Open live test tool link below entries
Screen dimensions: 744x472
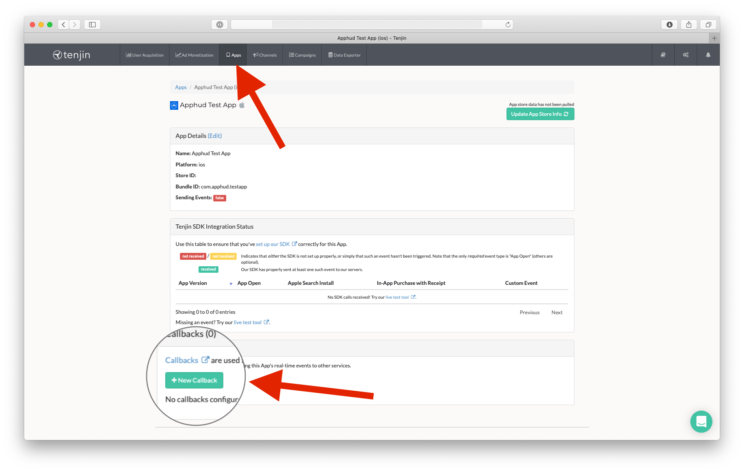click(x=251, y=322)
